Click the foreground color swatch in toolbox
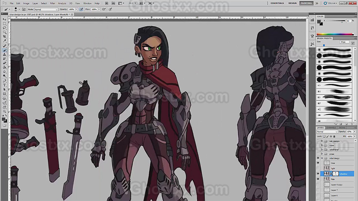358x201 pixels. (x=3, y=119)
